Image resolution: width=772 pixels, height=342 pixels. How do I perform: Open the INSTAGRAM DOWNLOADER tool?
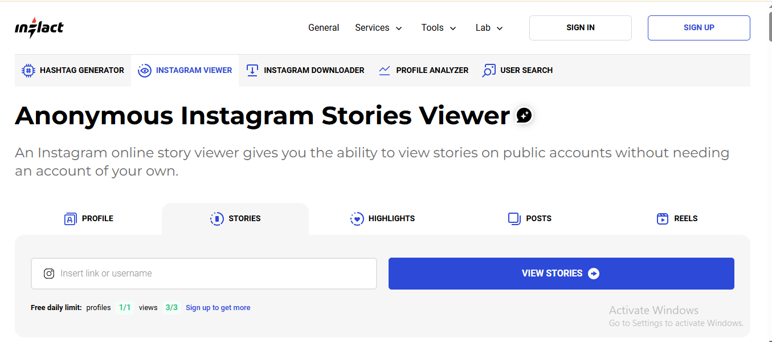click(x=305, y=71)
